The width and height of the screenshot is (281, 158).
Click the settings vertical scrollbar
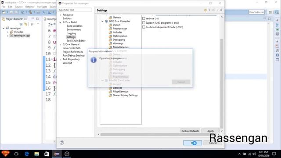(x=222, y=83)
